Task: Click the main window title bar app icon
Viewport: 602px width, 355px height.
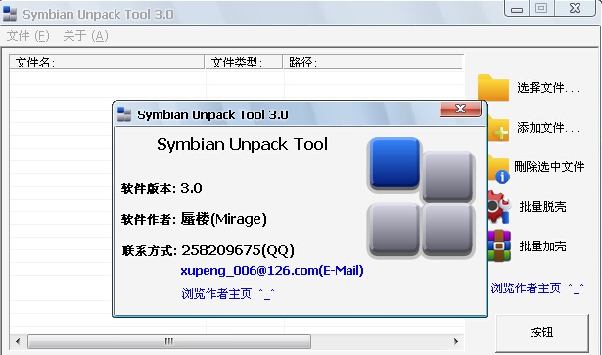Action: (x=10, y=14)
